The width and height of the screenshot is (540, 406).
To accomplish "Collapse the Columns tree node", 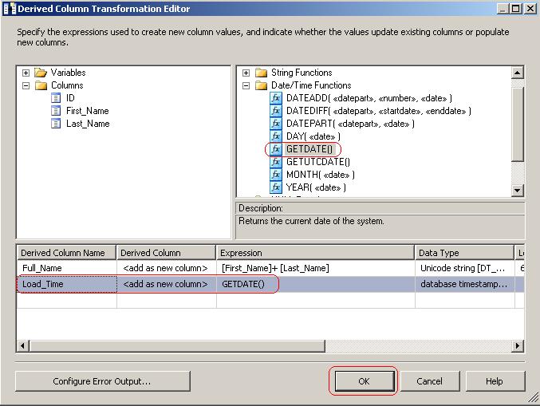I will [26, 85].
